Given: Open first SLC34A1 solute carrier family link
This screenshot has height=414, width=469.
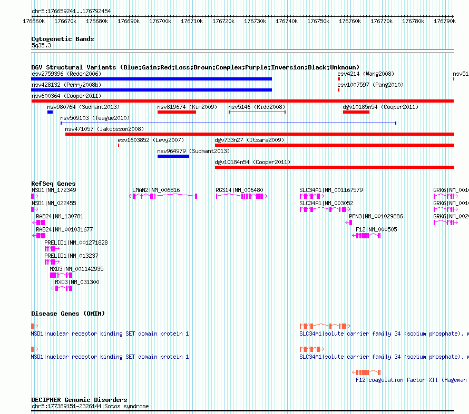Looking at the screenshot, I should [x=384, y=334].
